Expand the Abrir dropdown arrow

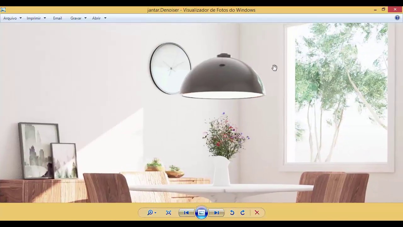[x=105, y=18]
